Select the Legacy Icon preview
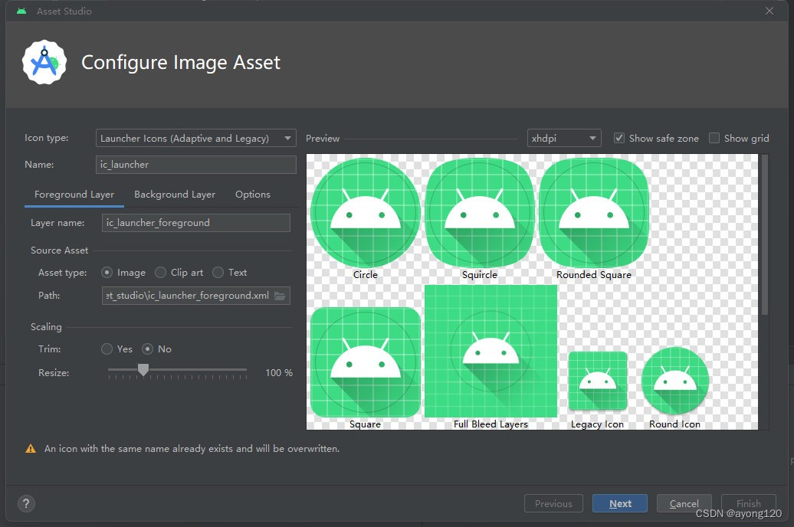The height and width of the screenshot is (527, 794). pyautogui.click(x=598, y=381)
